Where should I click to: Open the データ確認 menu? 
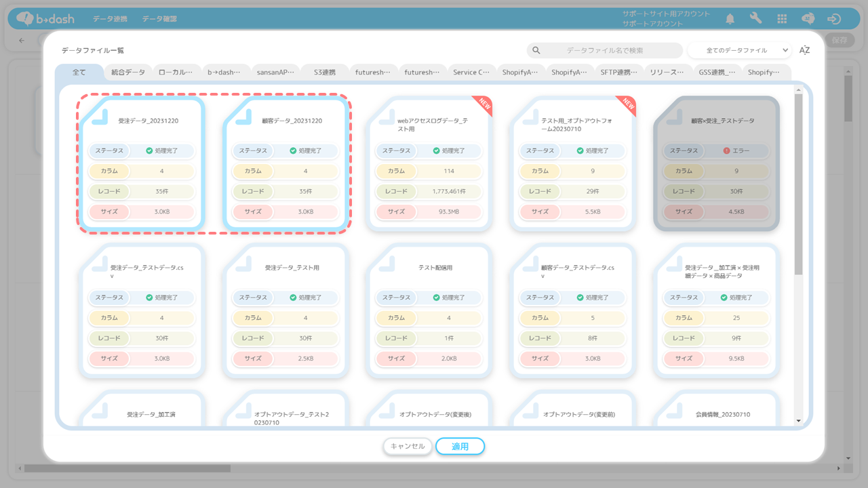pyautogui.click(x=159, y=19)
